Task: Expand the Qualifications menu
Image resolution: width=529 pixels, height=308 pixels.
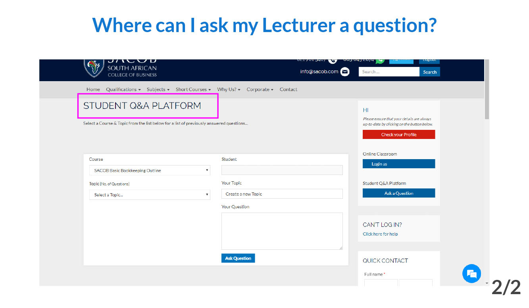Action: point(123,89)
